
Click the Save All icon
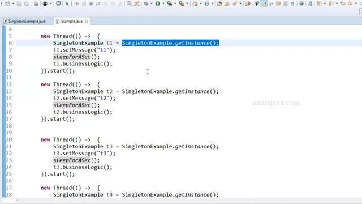click(x=27, y=3)
